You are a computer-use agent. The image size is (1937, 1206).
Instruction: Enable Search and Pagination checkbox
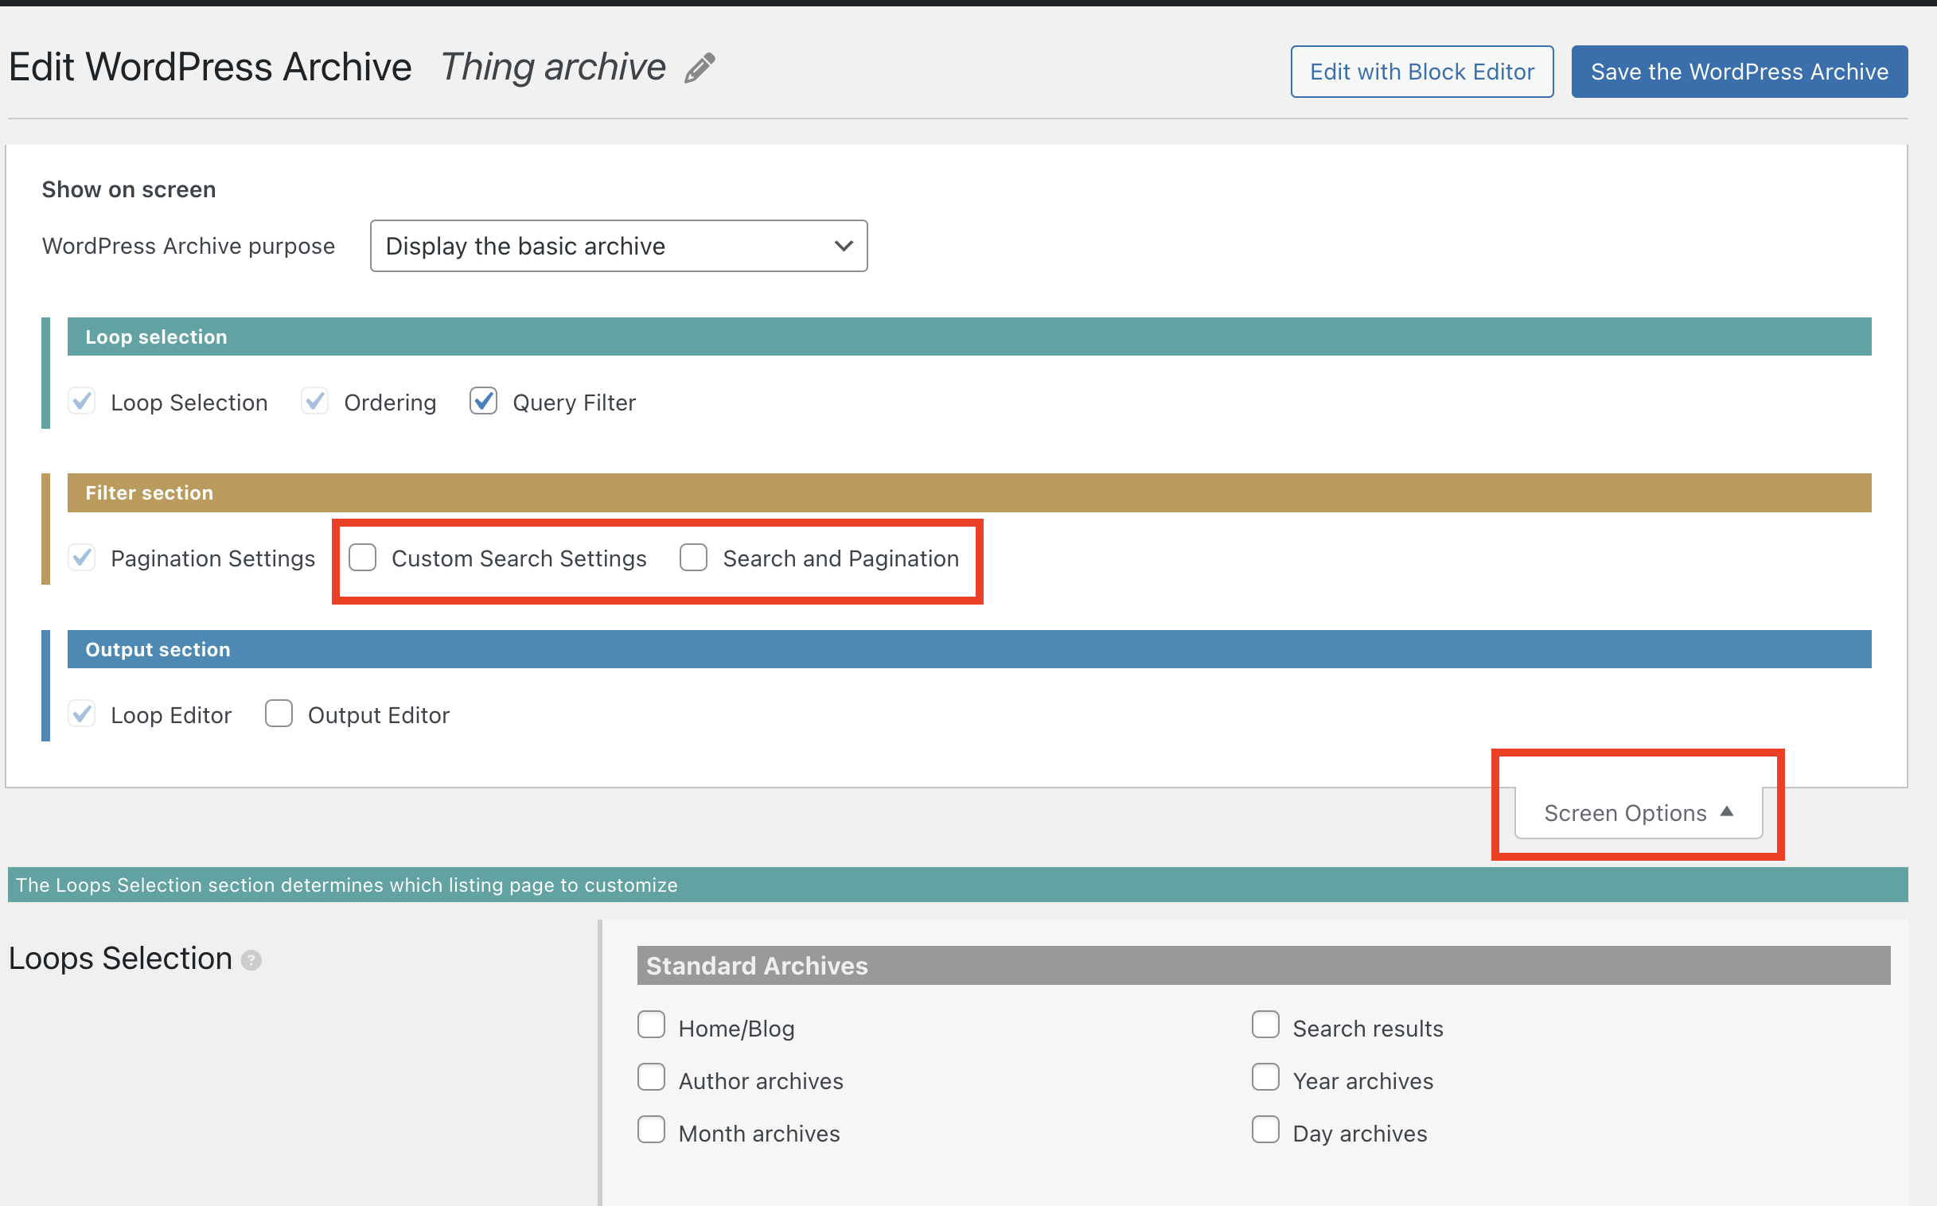pos(693,558)
